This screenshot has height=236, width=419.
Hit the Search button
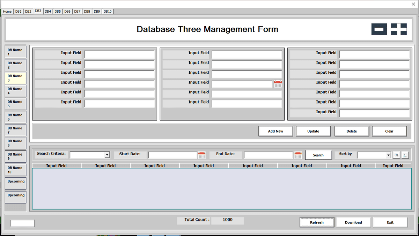point(318,155)
